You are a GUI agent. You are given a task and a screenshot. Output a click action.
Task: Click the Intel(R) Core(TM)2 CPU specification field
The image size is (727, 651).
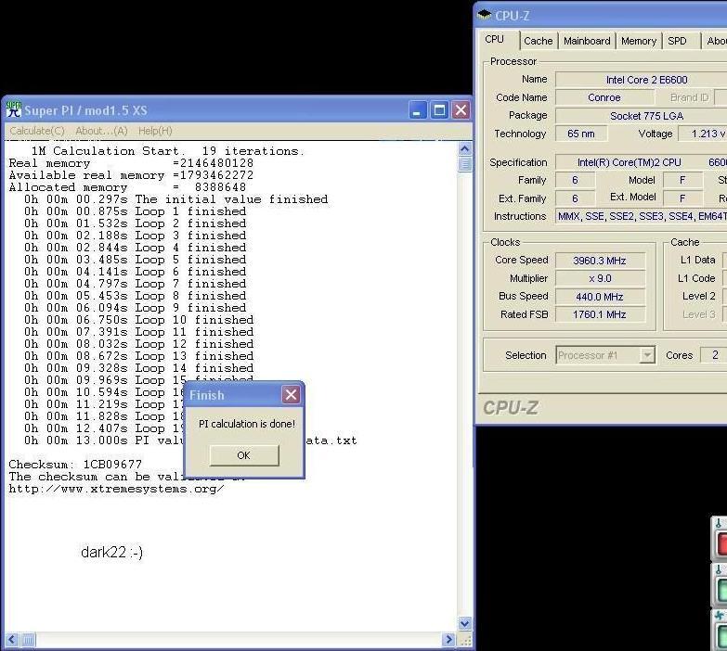coord(642,162)
